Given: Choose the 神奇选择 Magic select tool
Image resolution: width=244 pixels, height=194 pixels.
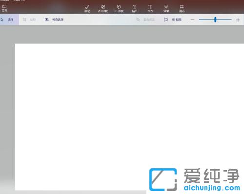Looking at the screenshot, I should 54,19.
